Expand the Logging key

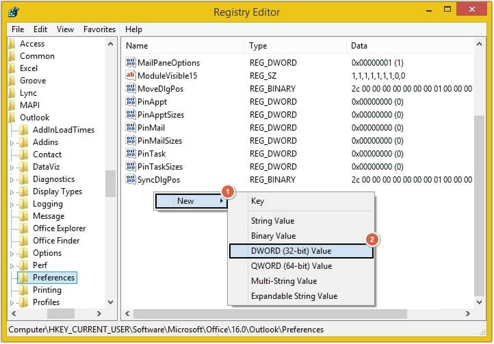12,204
